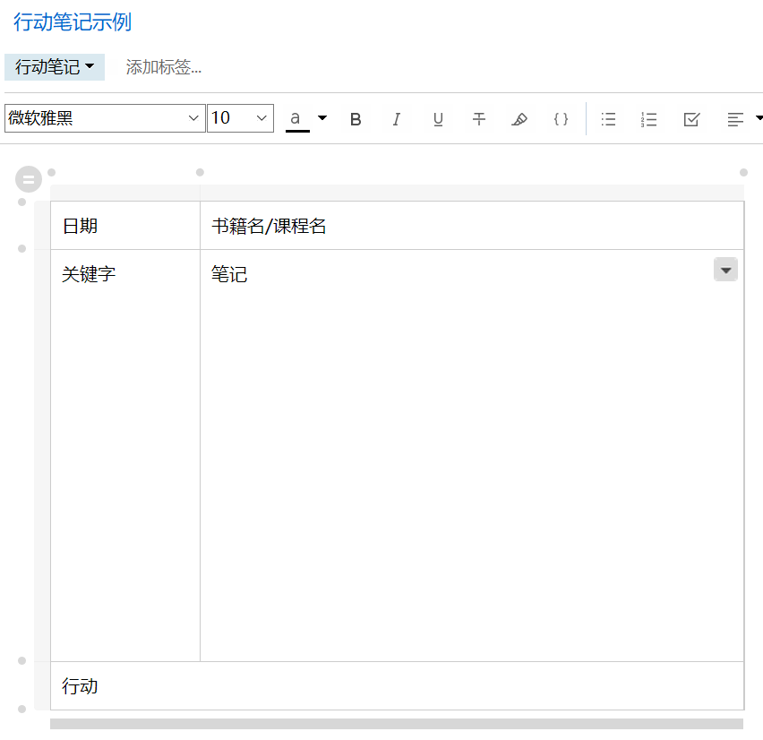Select the row header left of 日期
This screenshot has width=763, height=740.
(x=42, y=226)
